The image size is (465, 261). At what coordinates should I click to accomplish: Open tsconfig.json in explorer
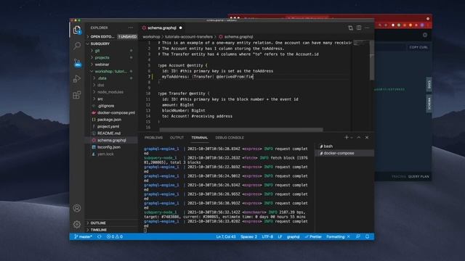111,147
